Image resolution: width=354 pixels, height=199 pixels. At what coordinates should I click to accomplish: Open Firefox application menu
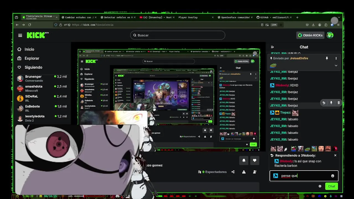click(338, 25)
